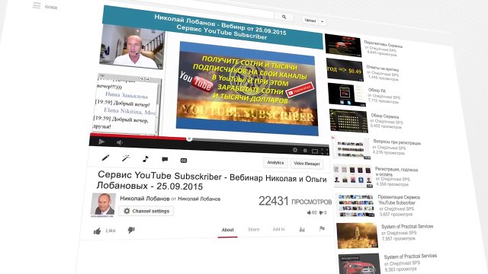Click thumbnail of Перспективы Сервиса video
This screenshot has height=274, width=488.
point(343,46)
